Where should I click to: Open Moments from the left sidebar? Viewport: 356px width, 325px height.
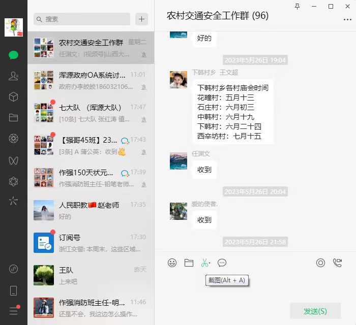point(14,139)
